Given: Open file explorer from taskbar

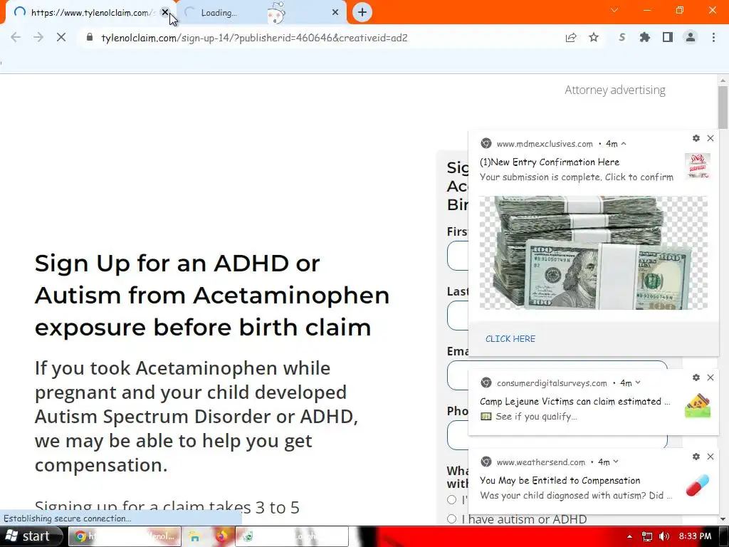Looking at the screenshot, I should tap(194, 536).
